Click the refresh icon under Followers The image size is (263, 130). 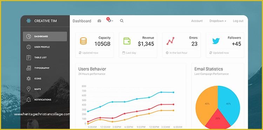(x=211, y=53)
